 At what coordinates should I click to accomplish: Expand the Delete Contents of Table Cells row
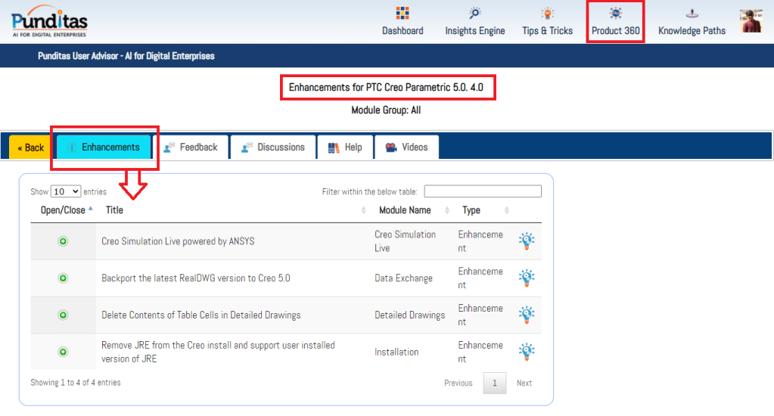click(x=63, y=315)
